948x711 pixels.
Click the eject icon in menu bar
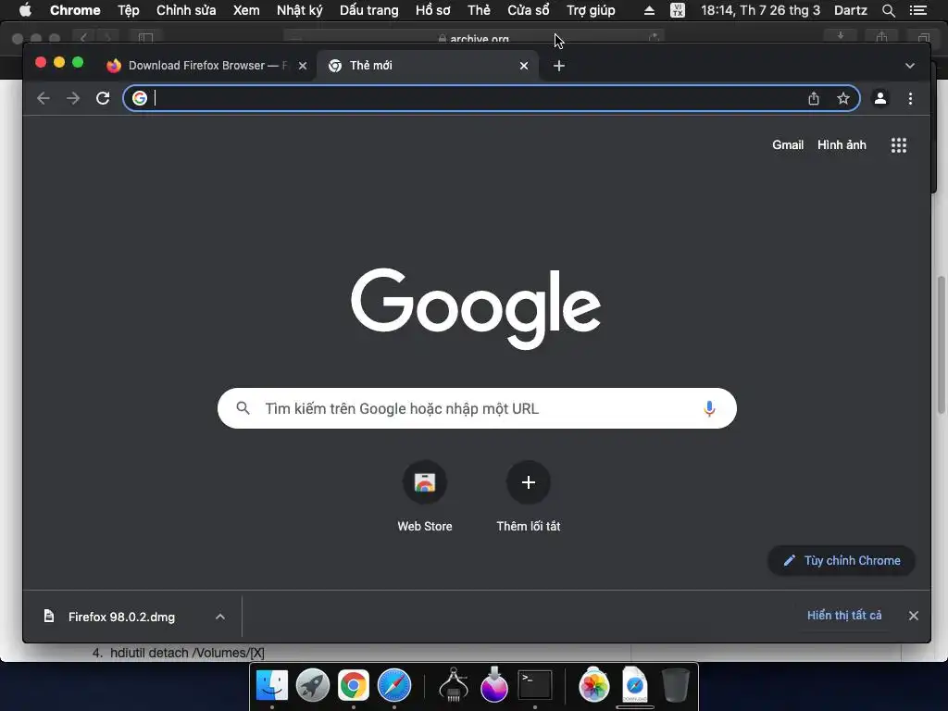(649, 10)
